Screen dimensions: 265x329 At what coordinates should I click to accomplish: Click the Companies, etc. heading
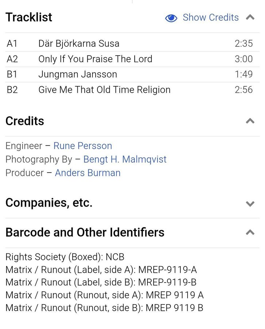[49, 203]
